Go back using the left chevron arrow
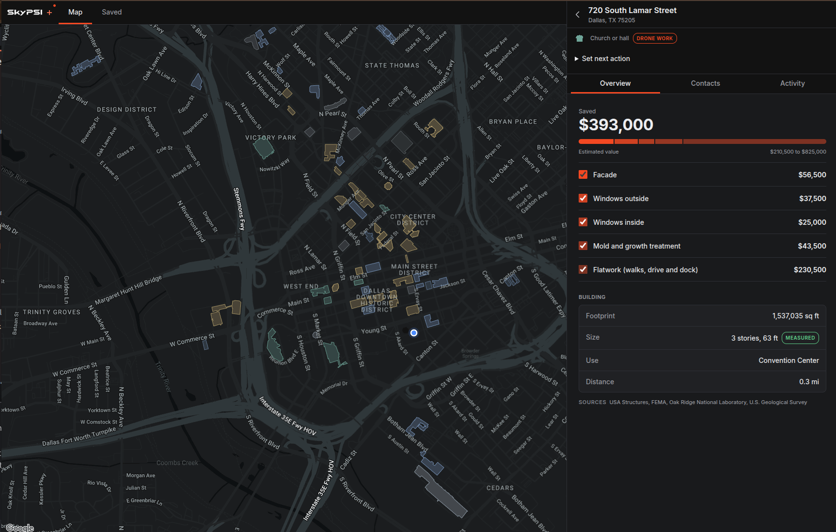The image size is (836, 532). (577, 15)
